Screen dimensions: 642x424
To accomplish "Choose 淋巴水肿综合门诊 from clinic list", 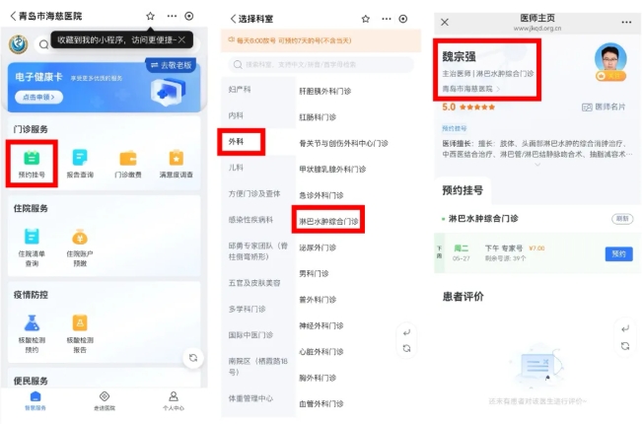I will coord(330,222).
